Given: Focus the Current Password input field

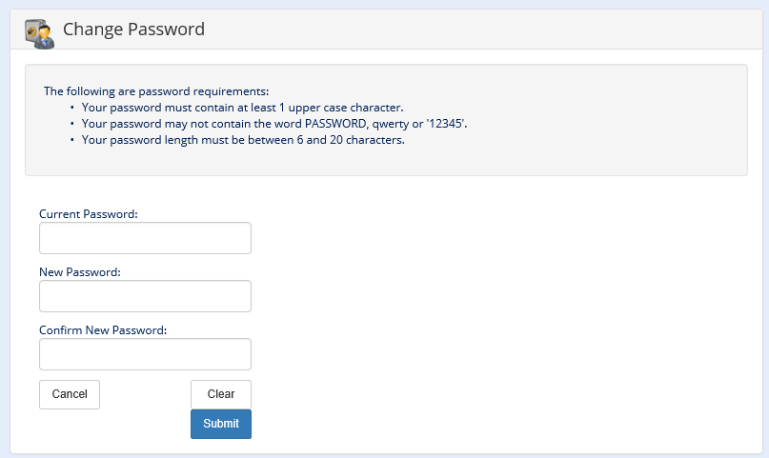Looking at the screenshot, I should coord(145,238).
